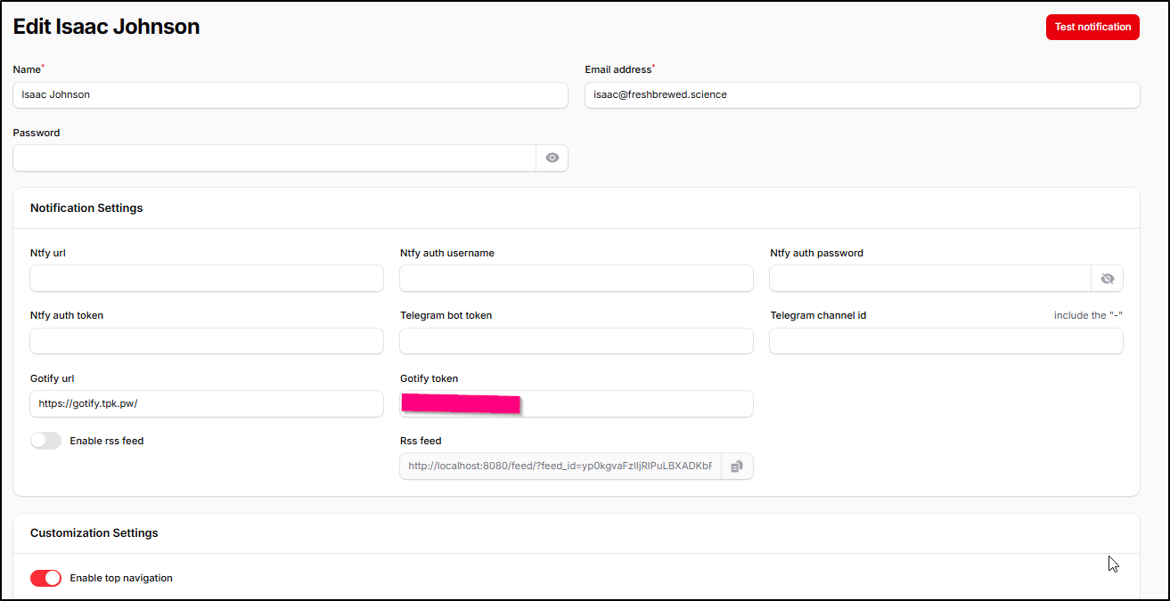Copy the Rss feed URL

click(737, 467)
